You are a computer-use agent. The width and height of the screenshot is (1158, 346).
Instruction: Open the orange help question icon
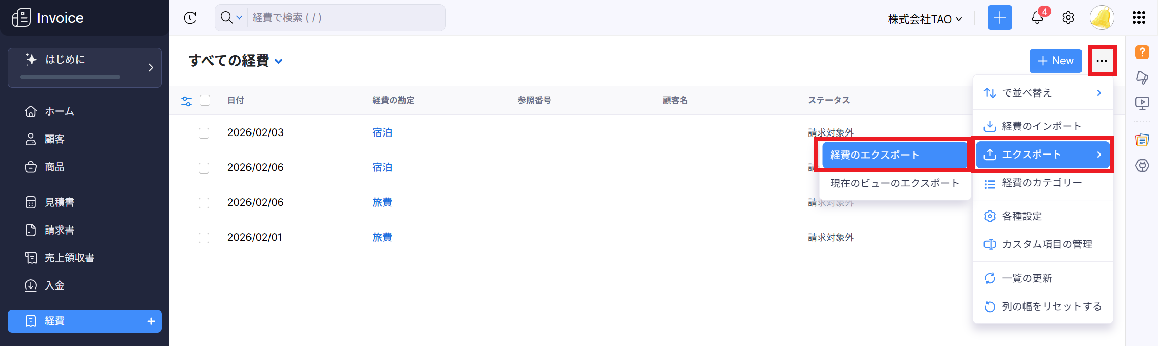(1142, 52)
